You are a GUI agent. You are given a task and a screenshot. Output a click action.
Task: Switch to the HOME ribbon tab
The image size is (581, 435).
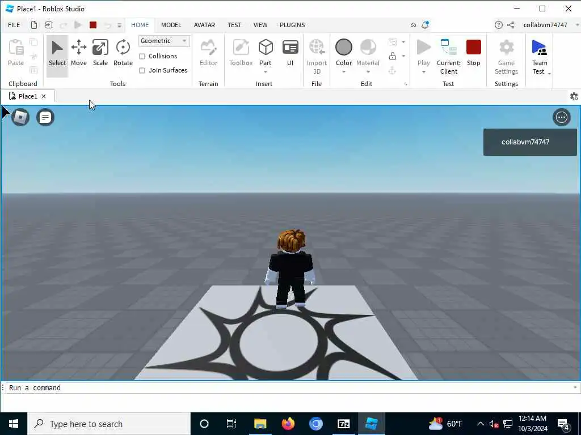tap(140, 25)
